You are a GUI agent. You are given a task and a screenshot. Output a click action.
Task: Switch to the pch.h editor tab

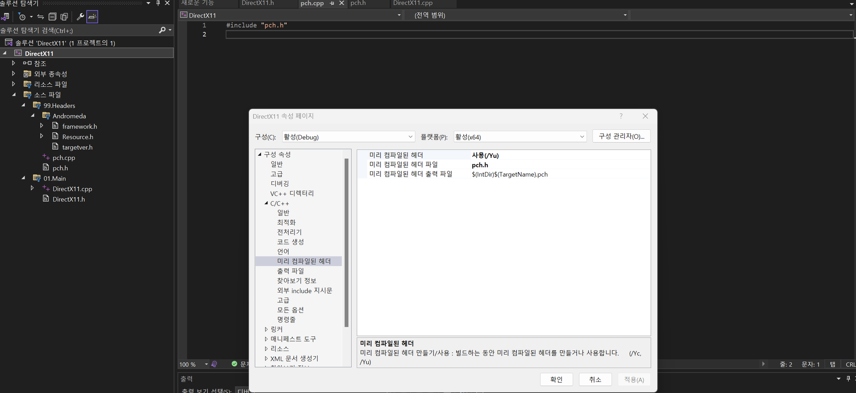pyautogui.click(x=358, y=3)
